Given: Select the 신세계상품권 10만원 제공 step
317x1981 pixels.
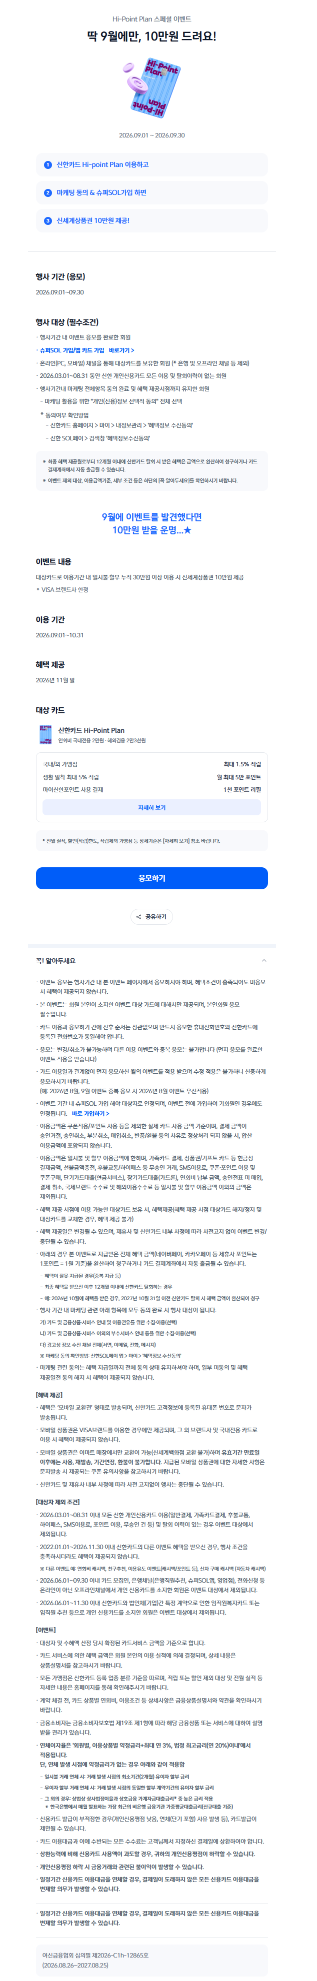Looking at the screenshot, I should point(151,221).
